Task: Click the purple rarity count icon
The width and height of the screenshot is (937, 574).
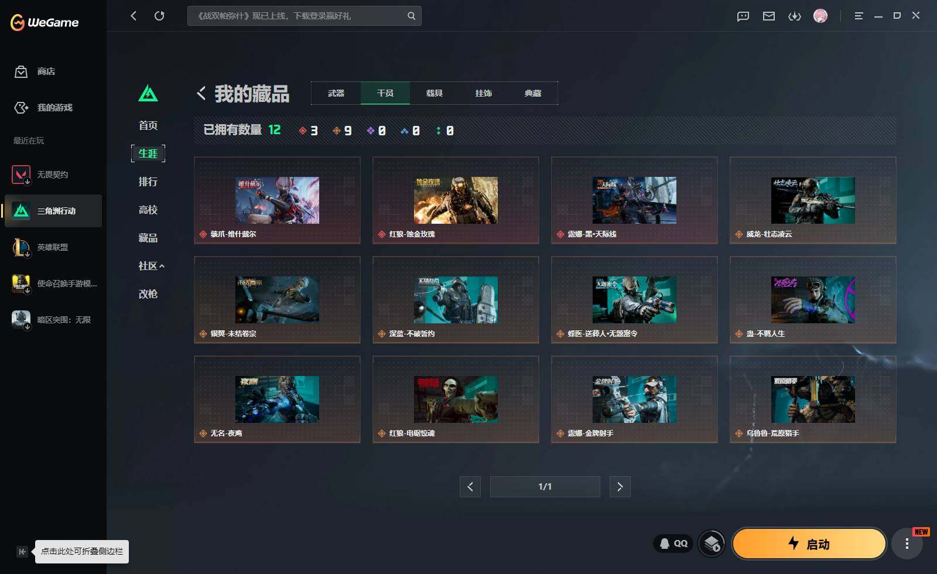Action: pos(371,131)
